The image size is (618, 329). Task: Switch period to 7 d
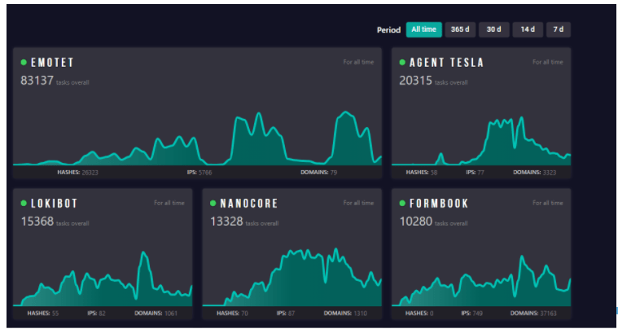click(x=558, y=29)
